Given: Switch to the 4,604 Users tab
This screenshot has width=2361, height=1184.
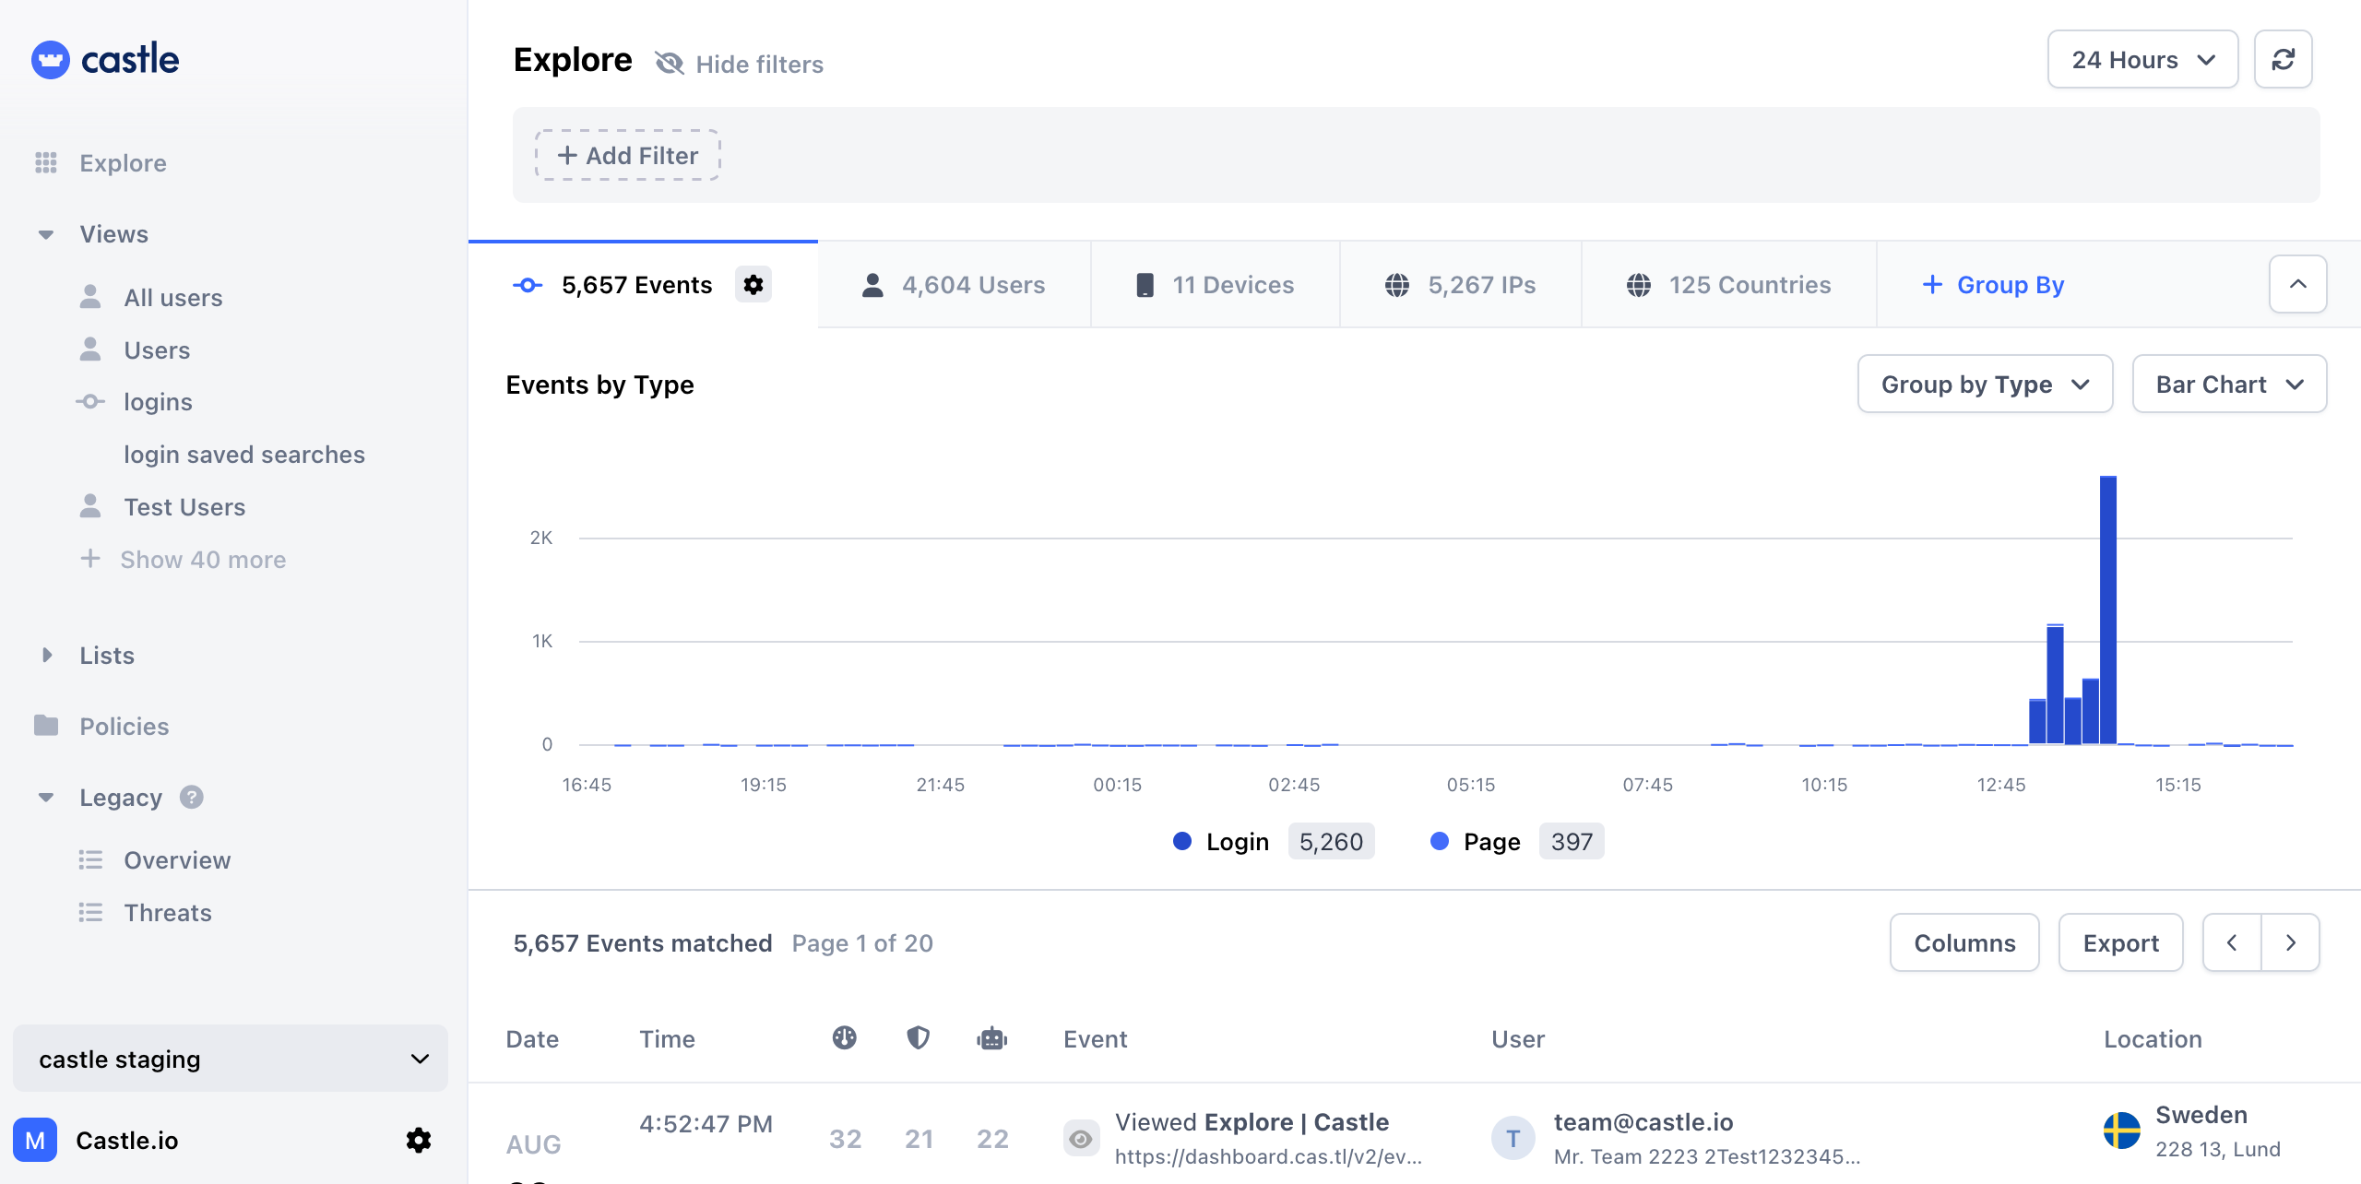Looking at the screenshot, I should click(x=955, y=284).
